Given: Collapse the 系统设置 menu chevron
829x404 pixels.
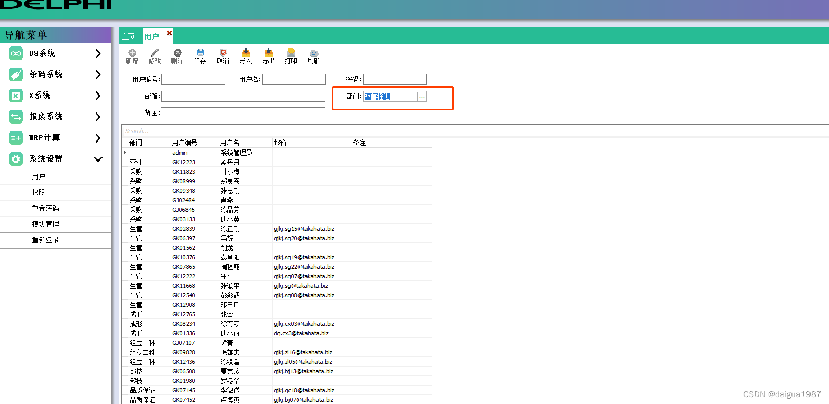Looking at the screenshot, I should (98, 159).
